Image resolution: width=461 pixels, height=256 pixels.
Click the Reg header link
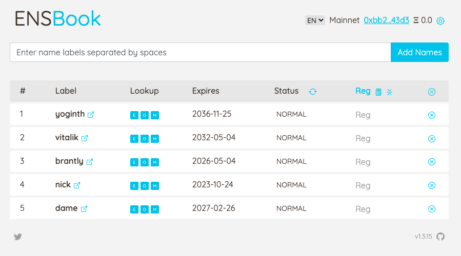[363, 91]
